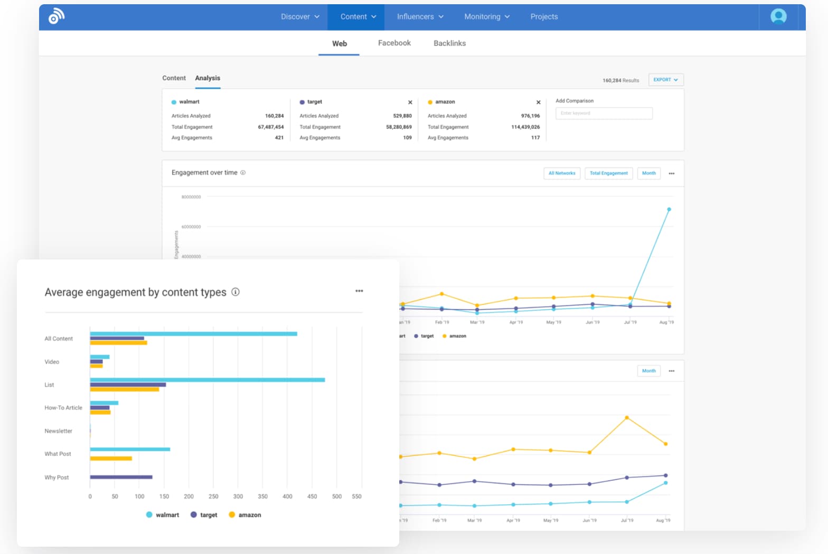Expand the Influencers dropdown menu
The height and width of the screenshot is (554, 828).
(420, 17)
